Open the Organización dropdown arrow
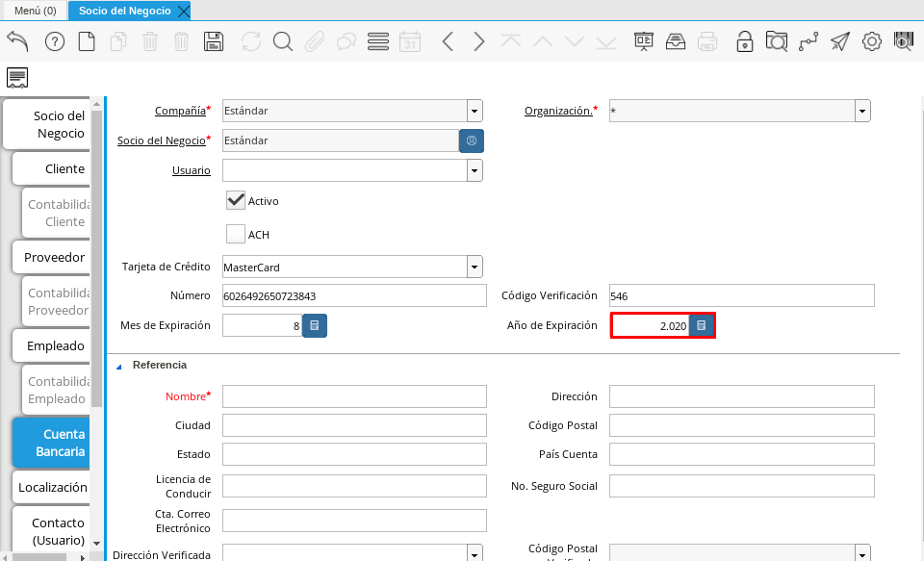The height and width of the screenshot is (561, 924). pos(862,111)
